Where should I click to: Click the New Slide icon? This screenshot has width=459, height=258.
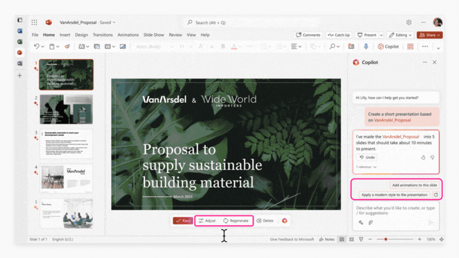(82, 47)
